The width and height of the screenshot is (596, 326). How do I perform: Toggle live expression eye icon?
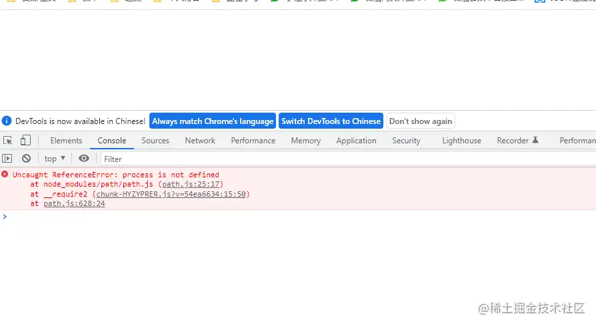[x=84, y=159]
